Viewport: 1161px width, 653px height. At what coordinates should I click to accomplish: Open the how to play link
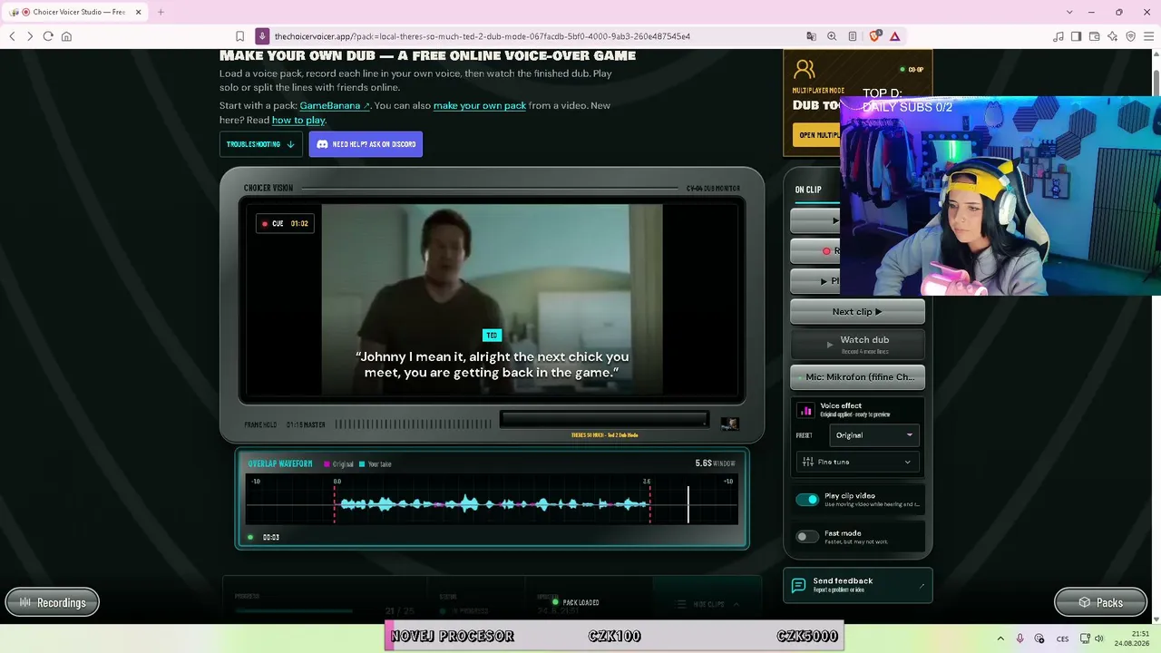pyautogui.click(x=298, y=120)
